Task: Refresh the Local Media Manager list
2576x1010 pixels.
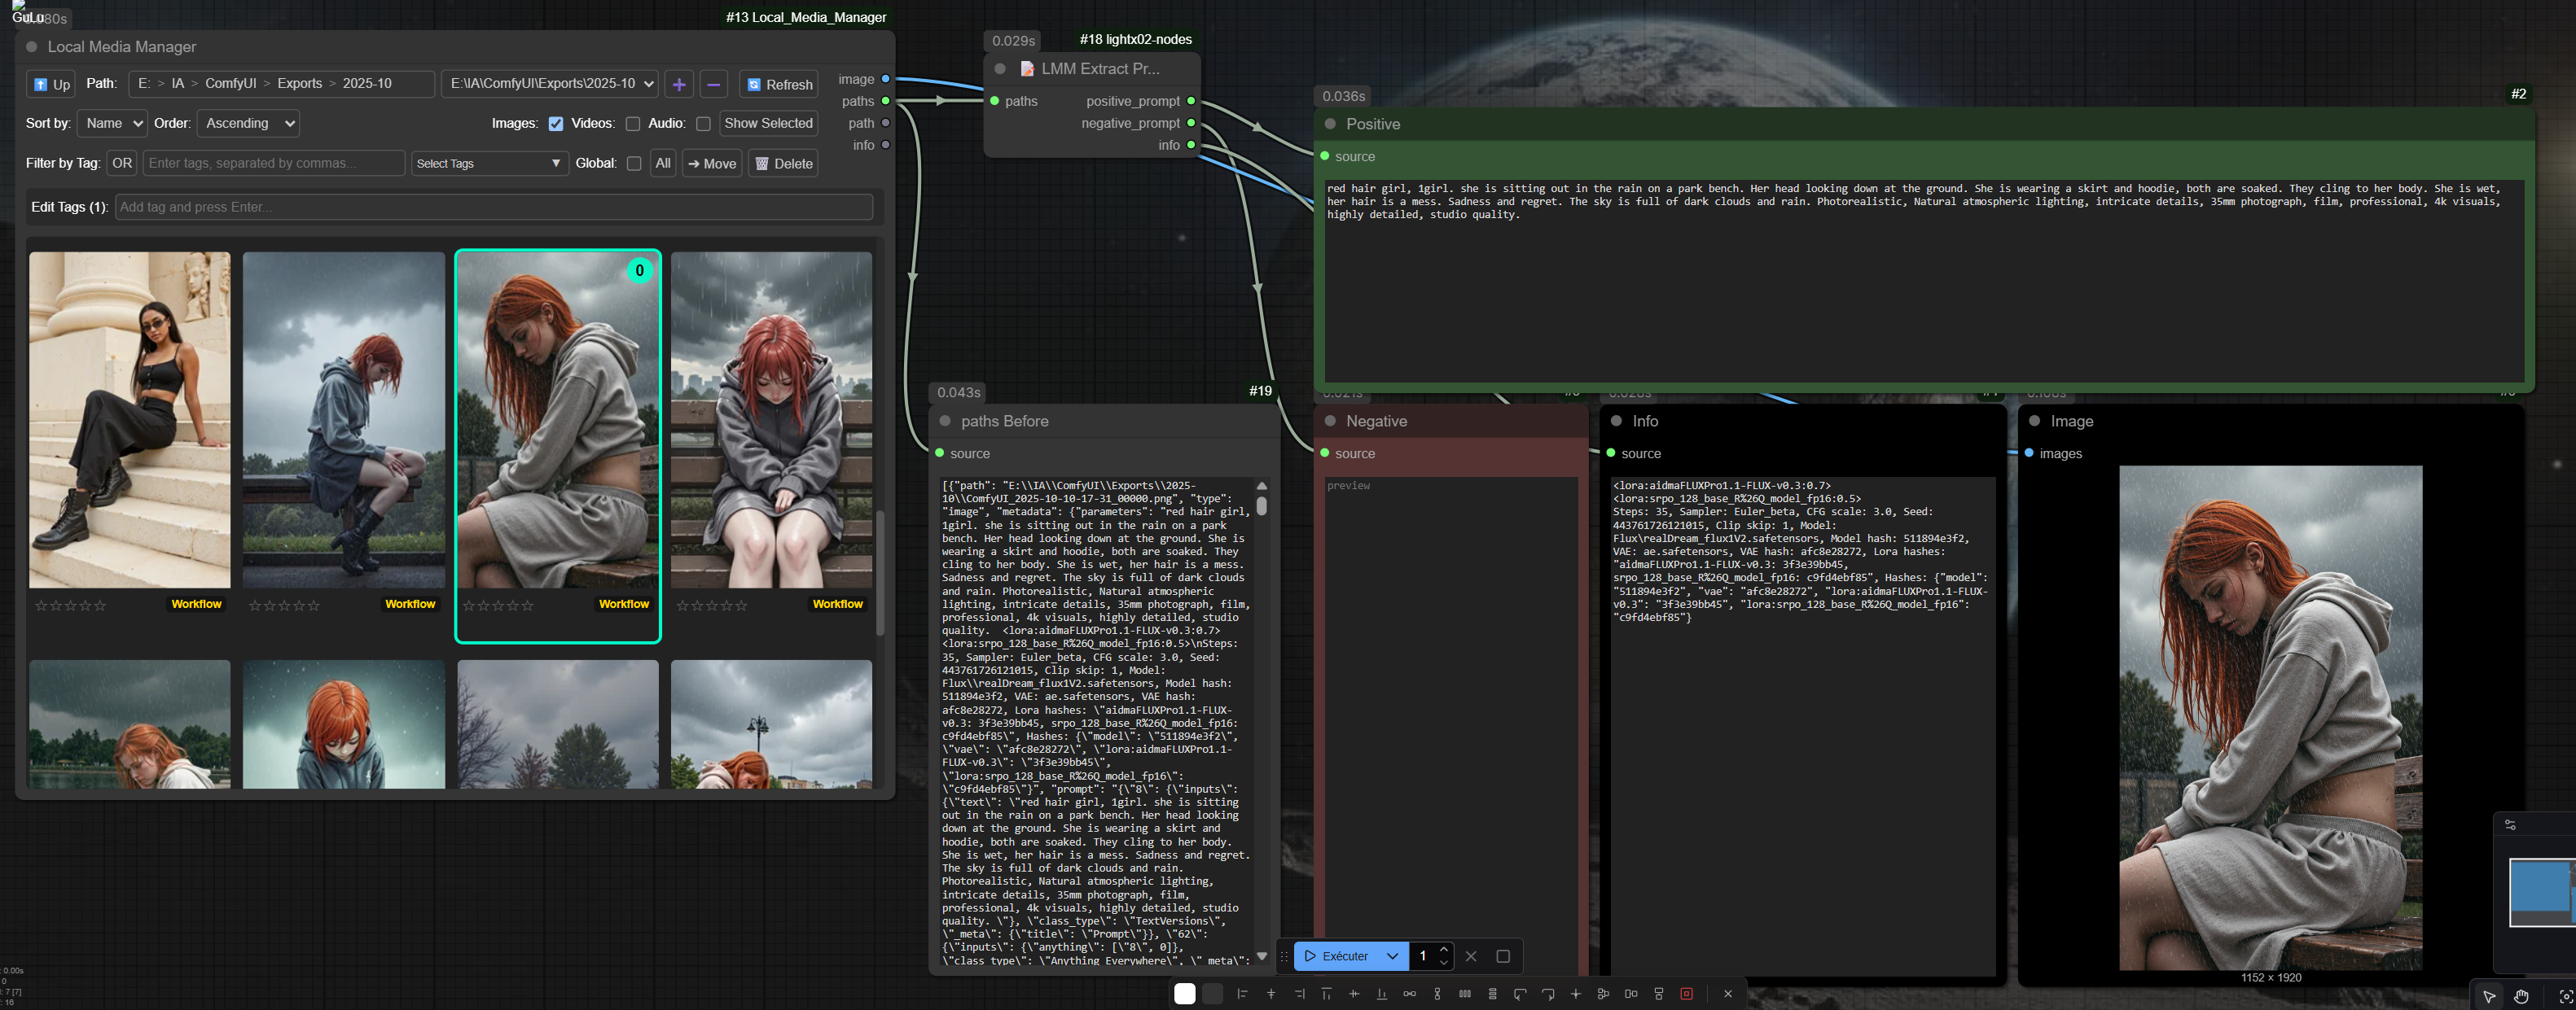Action: click(779, 85)
